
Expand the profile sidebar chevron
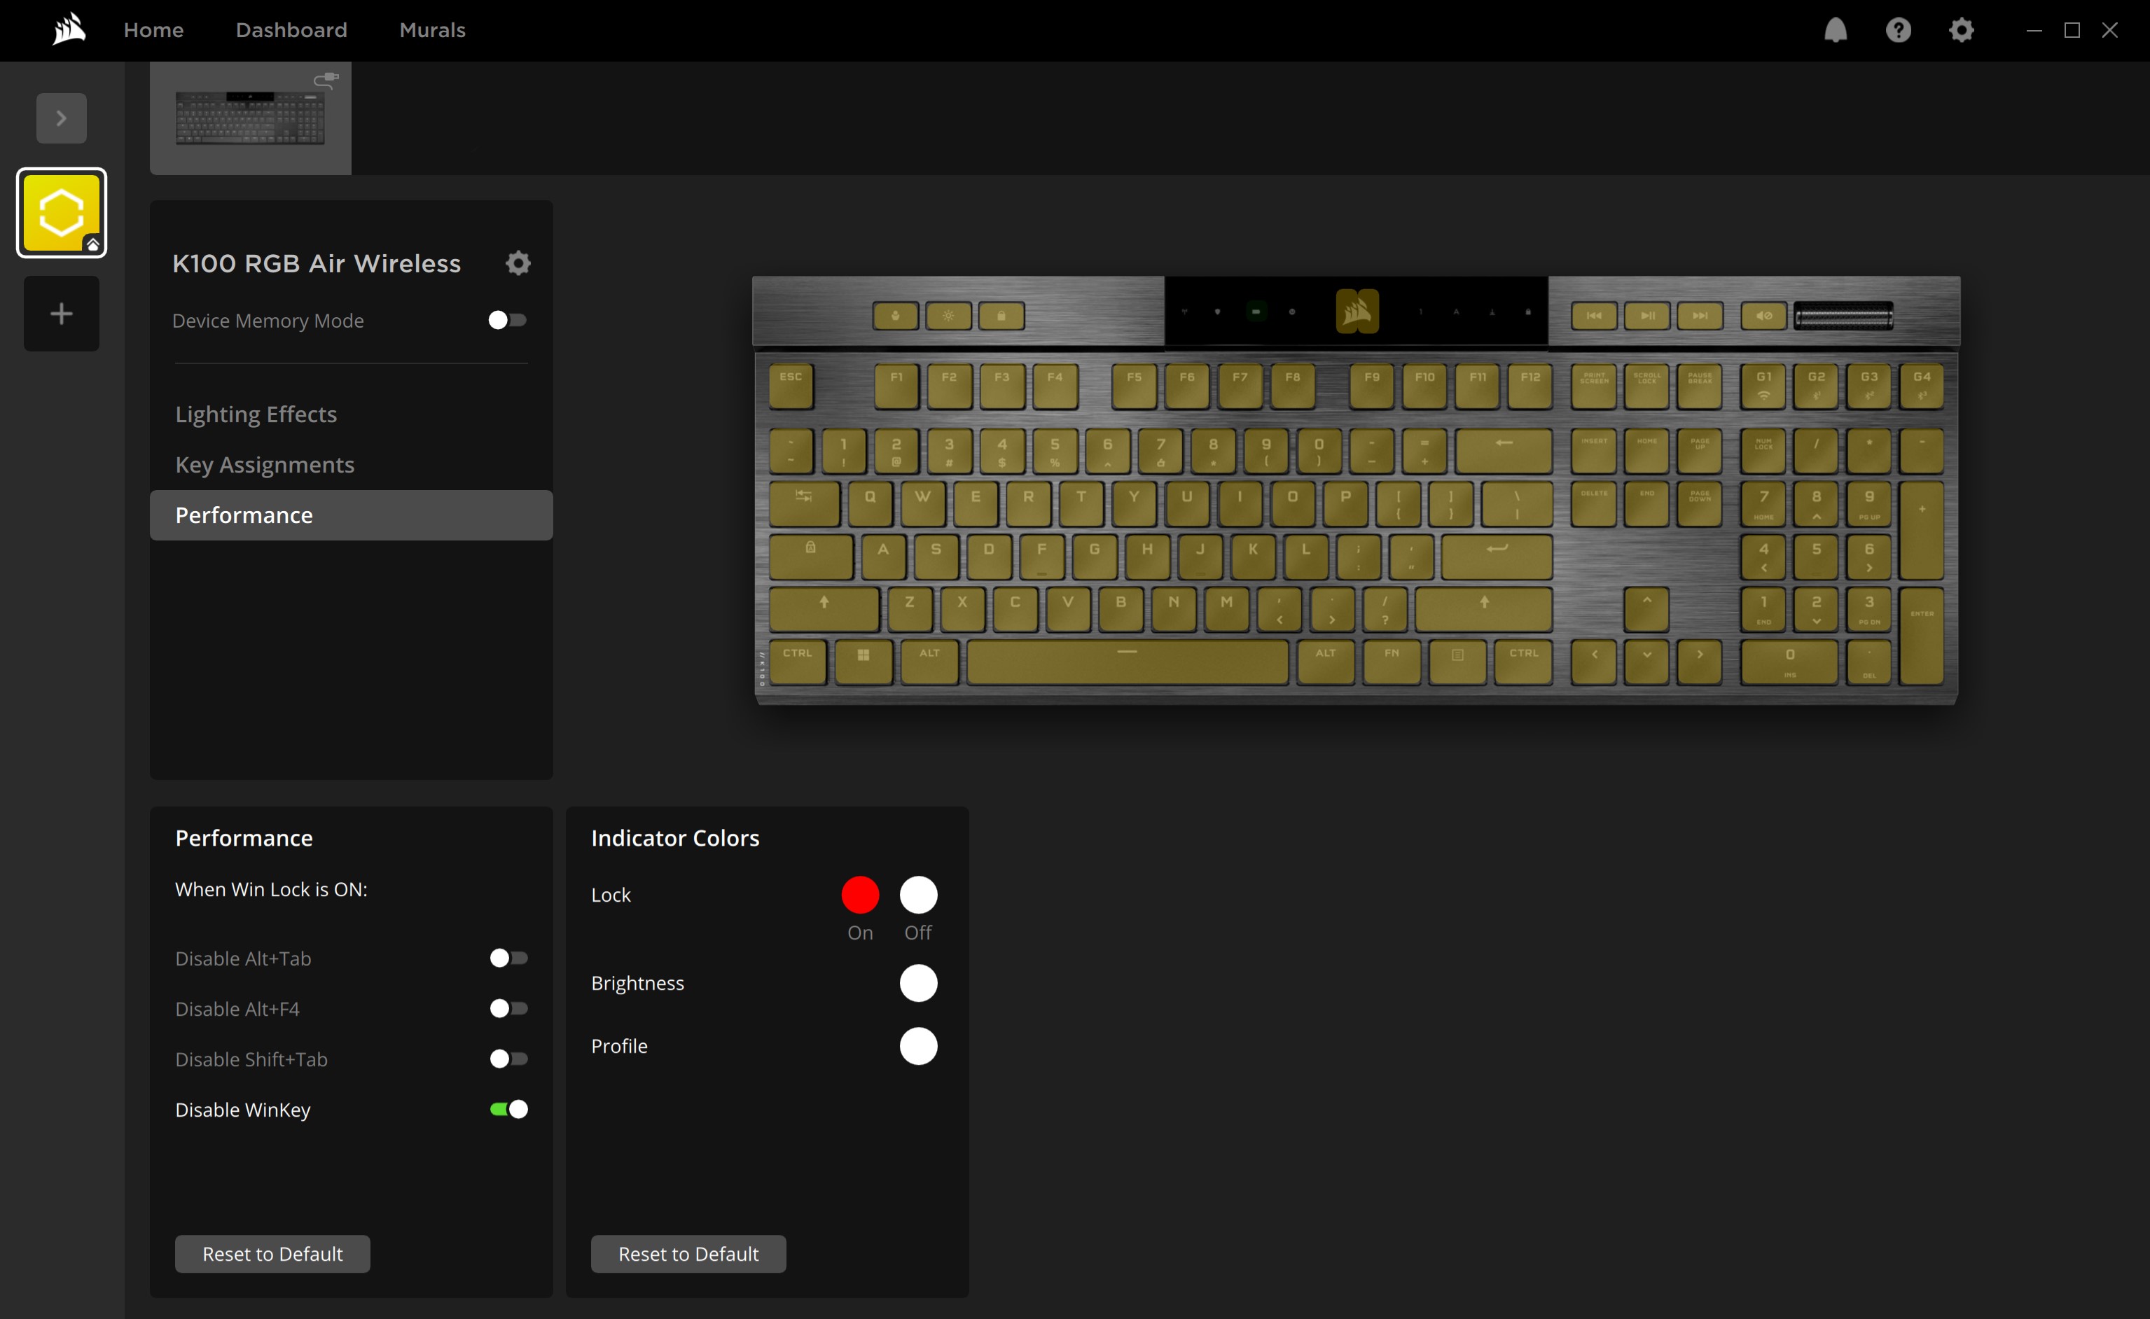[61, 118]
